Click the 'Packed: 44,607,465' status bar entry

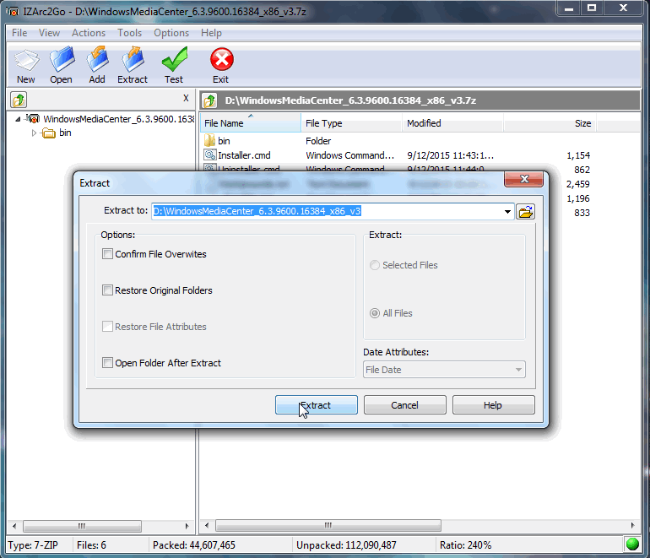[193, 544]
